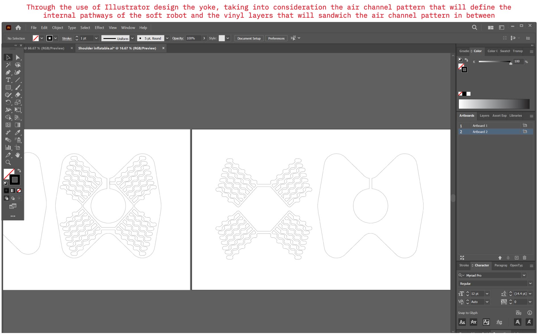This screenshot has height=335, width=538.
Task: Switch to the Layers panel tab
Action: click(484, 116)
